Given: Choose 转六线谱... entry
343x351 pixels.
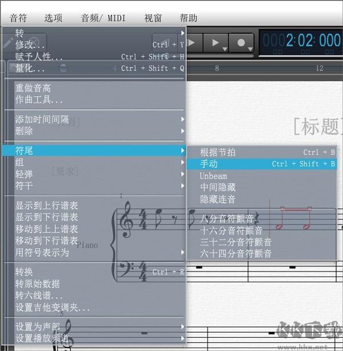Looking at the screenshot, I should [94, 296].
